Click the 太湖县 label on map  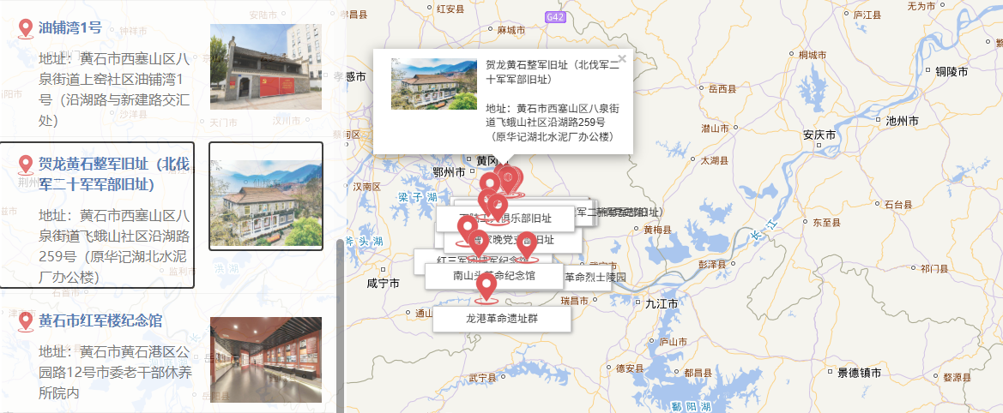[715, 159]
